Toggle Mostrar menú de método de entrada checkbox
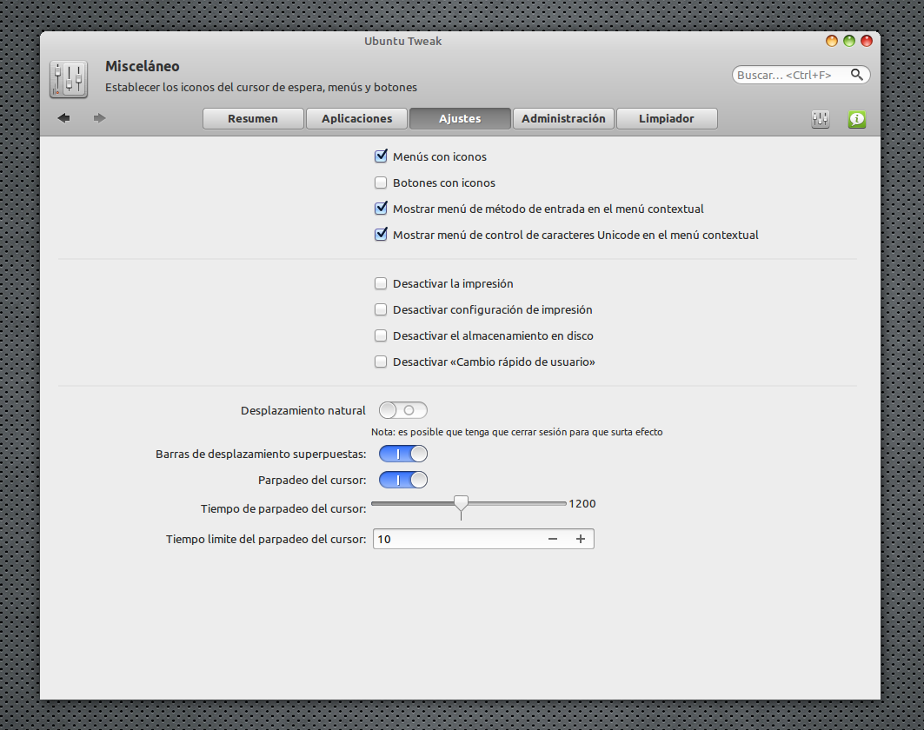Viewport: 924px width, 730px height. tap(381, 208)
